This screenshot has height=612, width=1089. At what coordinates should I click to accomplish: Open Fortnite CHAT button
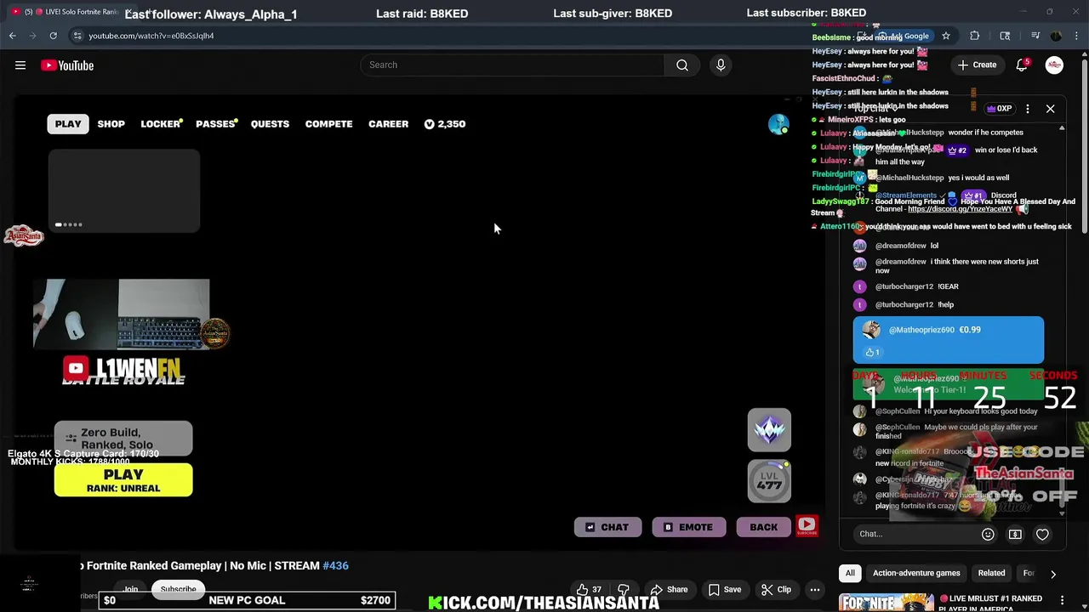tap(607, 527)
